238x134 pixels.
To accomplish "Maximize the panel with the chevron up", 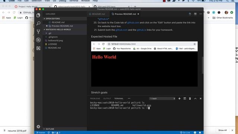I will coord(195,99).
